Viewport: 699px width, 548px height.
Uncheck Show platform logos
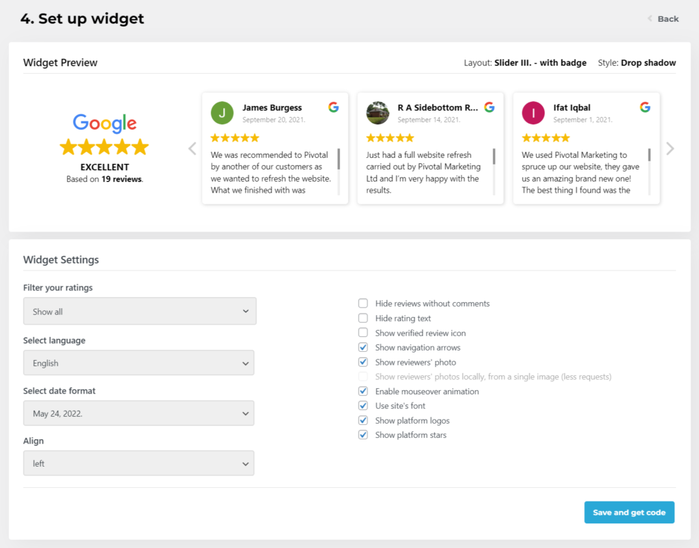pyautogui.click(x=363, y=420)
